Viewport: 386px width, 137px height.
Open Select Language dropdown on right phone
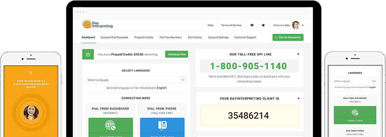[355, 81]
